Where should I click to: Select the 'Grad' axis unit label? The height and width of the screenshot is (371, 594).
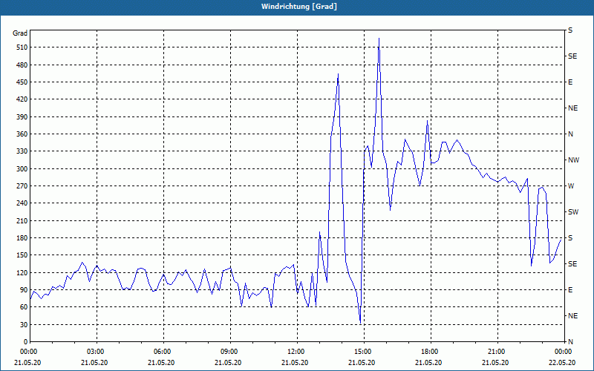click(x=20, y=33)
